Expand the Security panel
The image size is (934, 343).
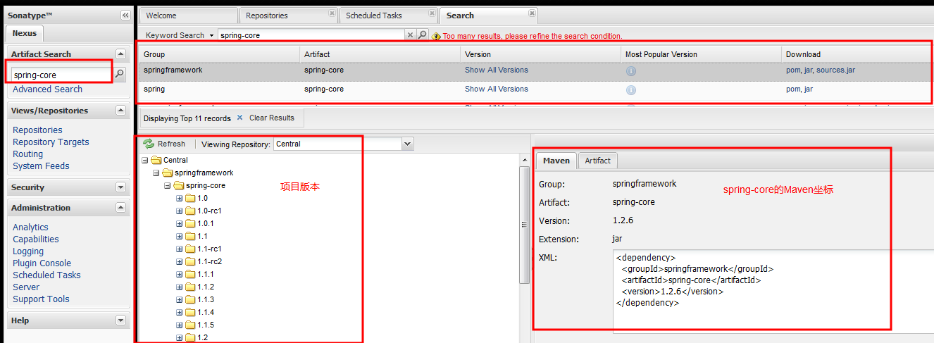(120, 187)
